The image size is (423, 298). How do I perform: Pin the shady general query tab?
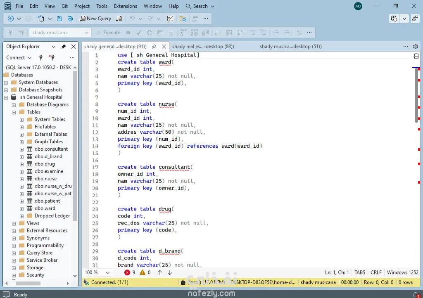[x=154, y=47]
